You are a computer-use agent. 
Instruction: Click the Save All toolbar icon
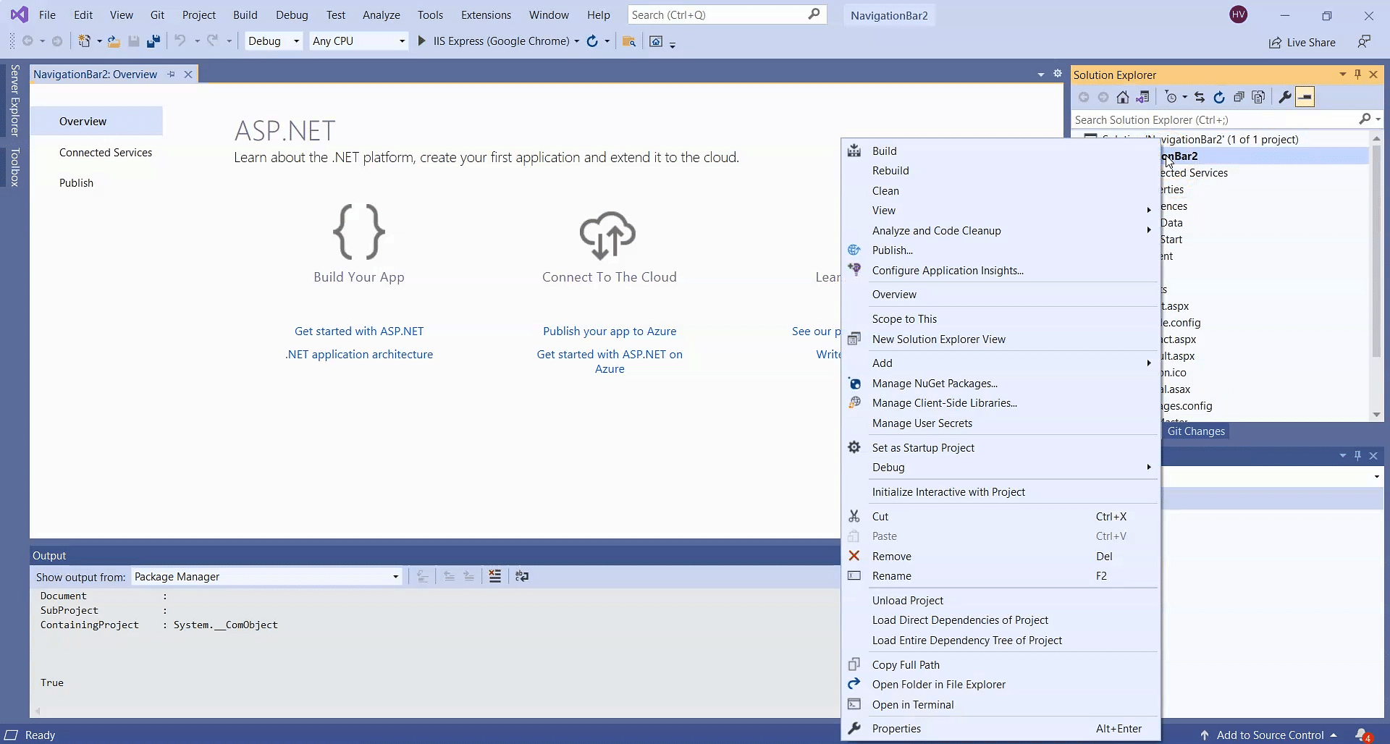click(153, 41)
